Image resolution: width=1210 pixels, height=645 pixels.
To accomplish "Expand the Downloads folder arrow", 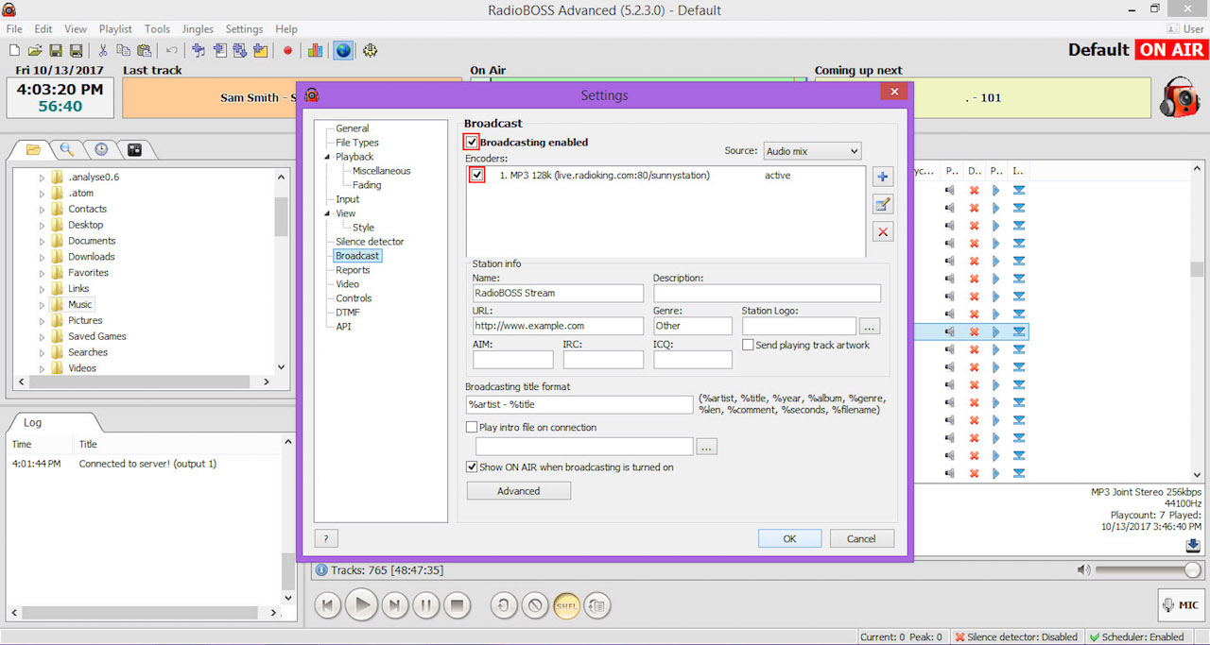I will (x=42, y=257).
